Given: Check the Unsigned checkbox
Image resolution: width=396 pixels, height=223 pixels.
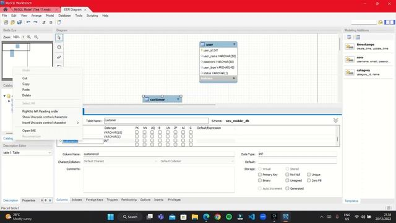Looking at the screenshot, I should [287, 180].
